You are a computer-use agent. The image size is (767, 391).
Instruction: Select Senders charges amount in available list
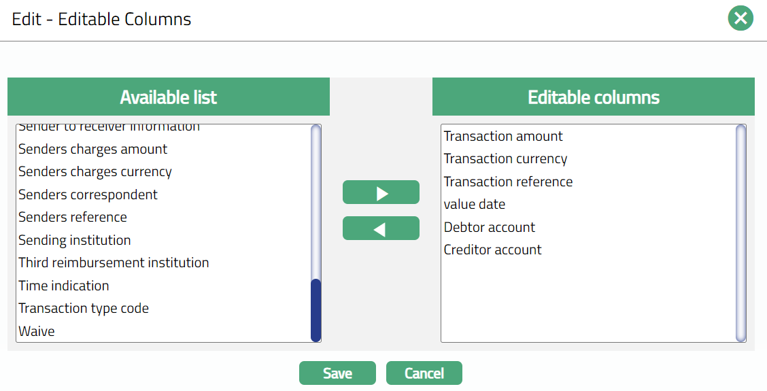point(92,149)
